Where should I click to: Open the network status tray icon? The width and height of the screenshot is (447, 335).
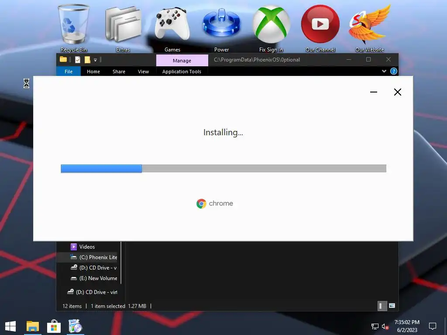click(x=375, y=327)
